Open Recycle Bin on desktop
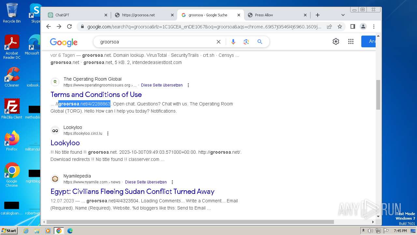 (12, 13)
